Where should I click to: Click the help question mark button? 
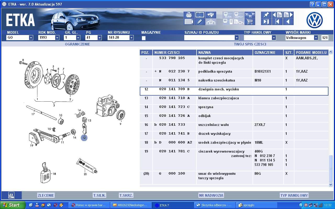coord(312,4)
